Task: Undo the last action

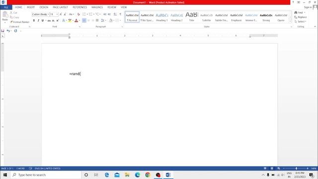Action: click(x=8, y=31)
